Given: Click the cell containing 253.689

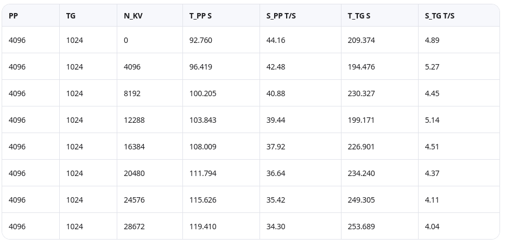Looking at the screenshot, I should 361,227.
